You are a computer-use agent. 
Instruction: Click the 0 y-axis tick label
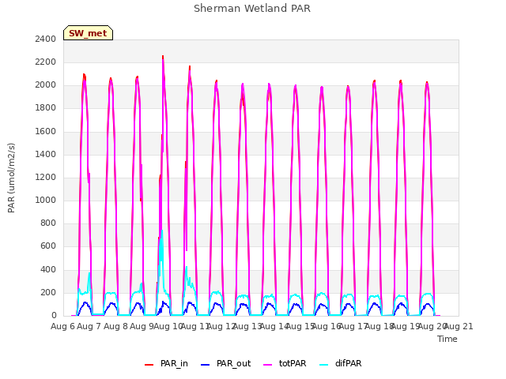click(x=54, y=316)
